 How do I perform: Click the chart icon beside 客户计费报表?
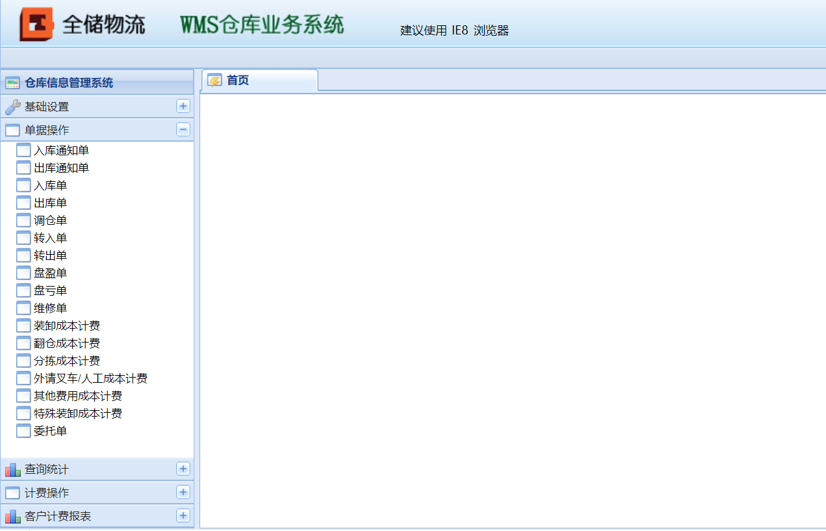pyautogui.click(x=12, y=515)
